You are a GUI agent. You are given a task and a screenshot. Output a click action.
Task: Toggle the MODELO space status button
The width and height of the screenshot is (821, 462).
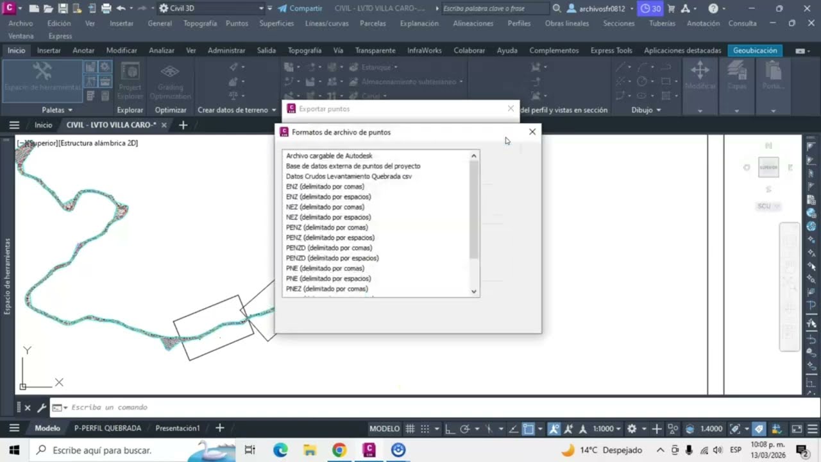(384, 429)
